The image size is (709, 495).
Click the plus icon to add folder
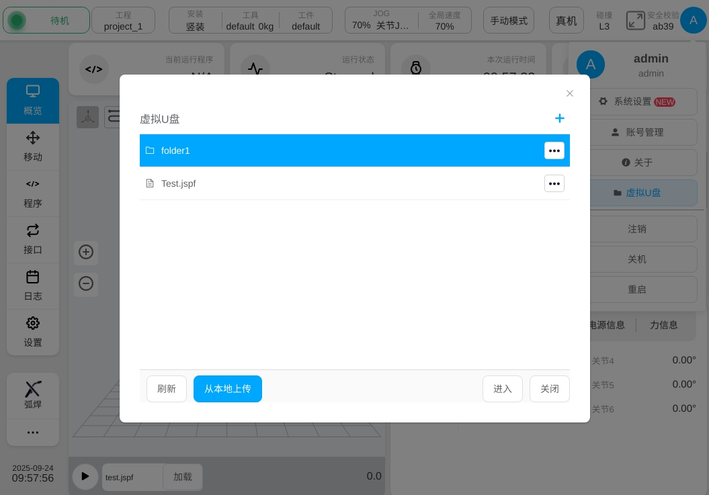(559, 118)
